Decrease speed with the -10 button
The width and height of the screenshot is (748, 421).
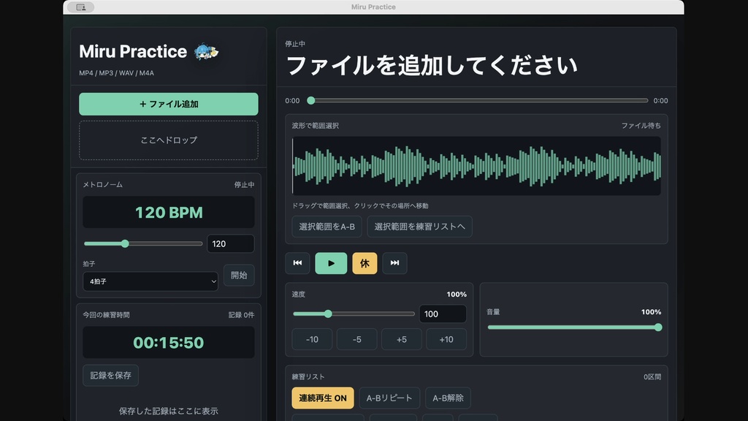pos(312,339)
